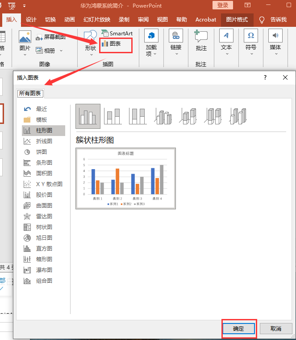The height and width of the screenshot is (340, 296).
Task: Choose 折线图 line chart category
Action: 44,141
